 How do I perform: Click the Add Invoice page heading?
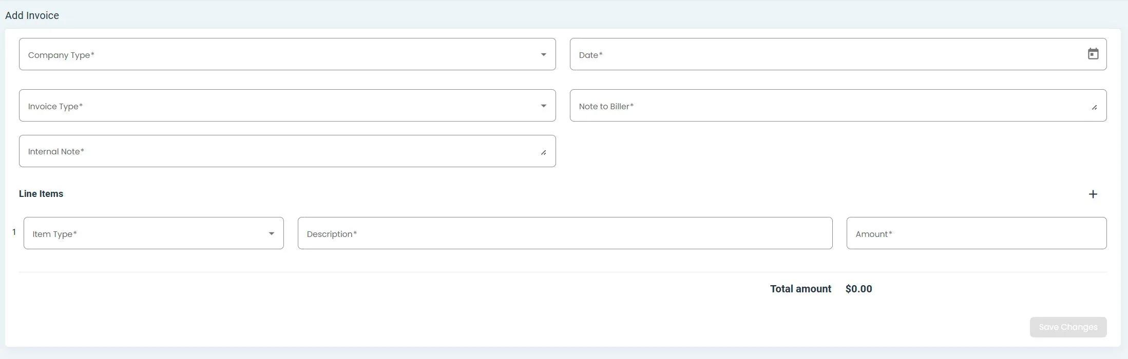pyautogui.click(x=32, y=15)
